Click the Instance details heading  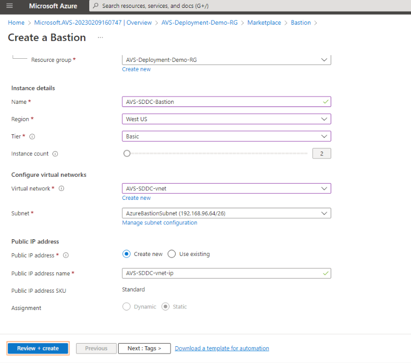tap(33, 88)
